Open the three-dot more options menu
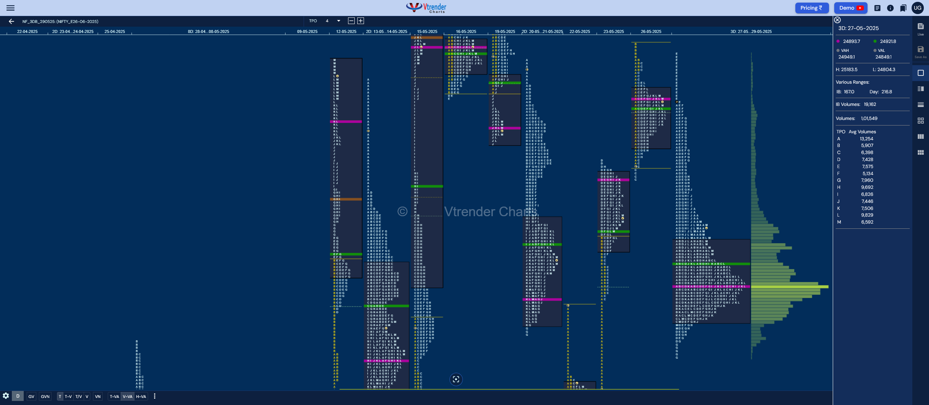The image size is (929, 405). click(x=154, y=396)
